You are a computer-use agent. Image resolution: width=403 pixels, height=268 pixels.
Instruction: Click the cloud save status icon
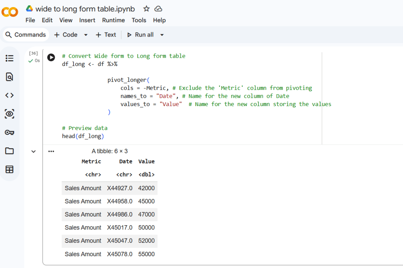click(158, 9)
